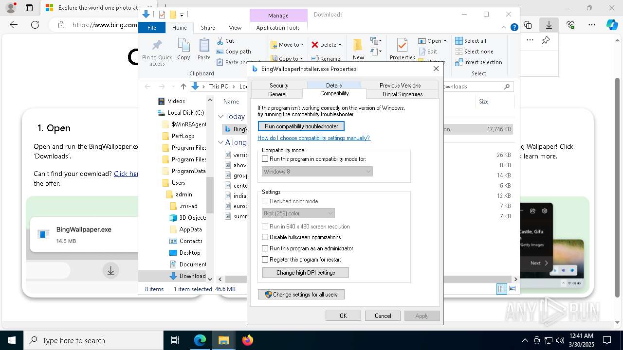Screen dimensions: 623x350
Task: Open Microsoft Edge from taskbar
Action: (x=200, y=340)
